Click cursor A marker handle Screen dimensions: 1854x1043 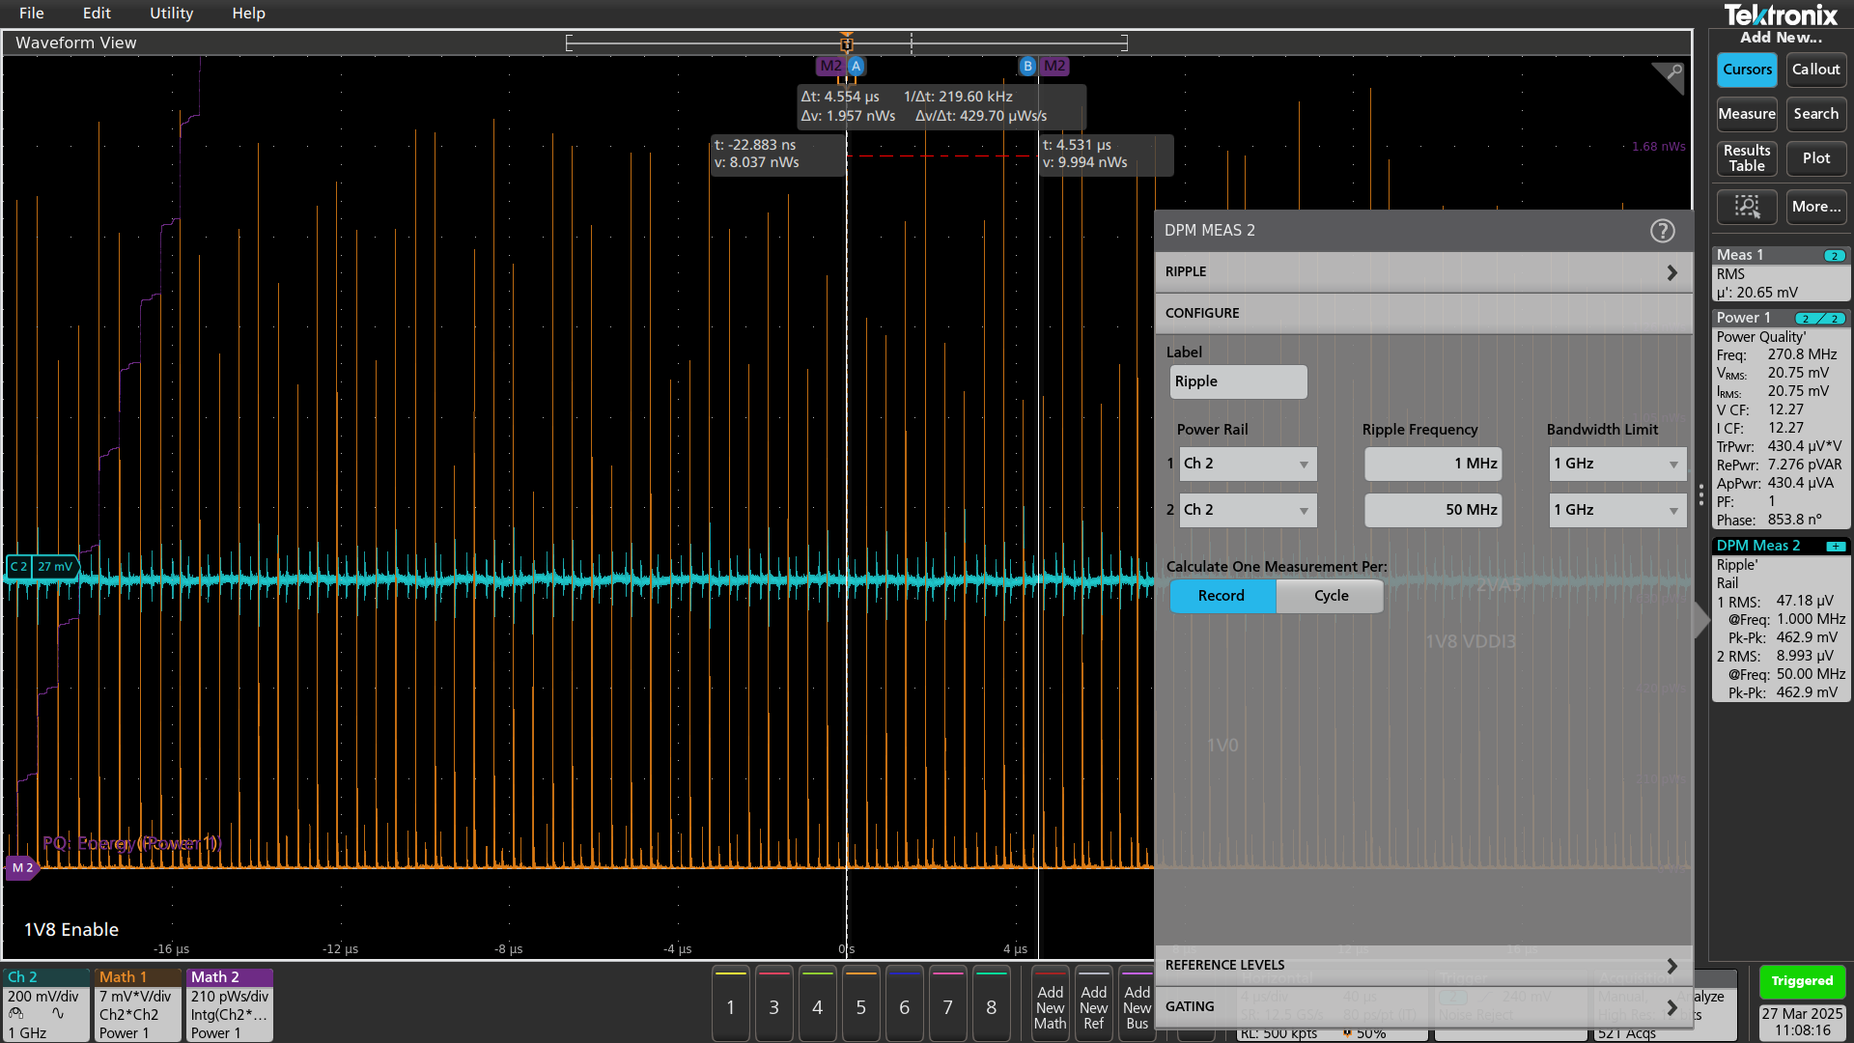[x=856, y=67]
